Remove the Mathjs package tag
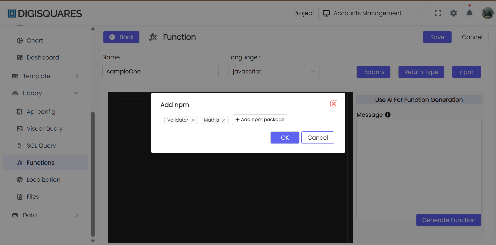 point(224,120)
